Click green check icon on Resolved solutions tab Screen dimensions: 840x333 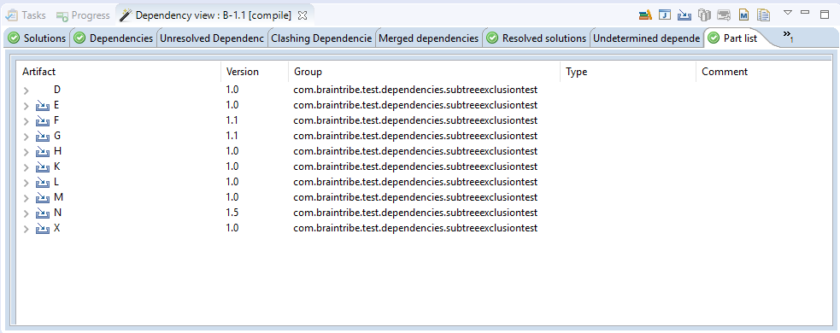tap(493, 38)
